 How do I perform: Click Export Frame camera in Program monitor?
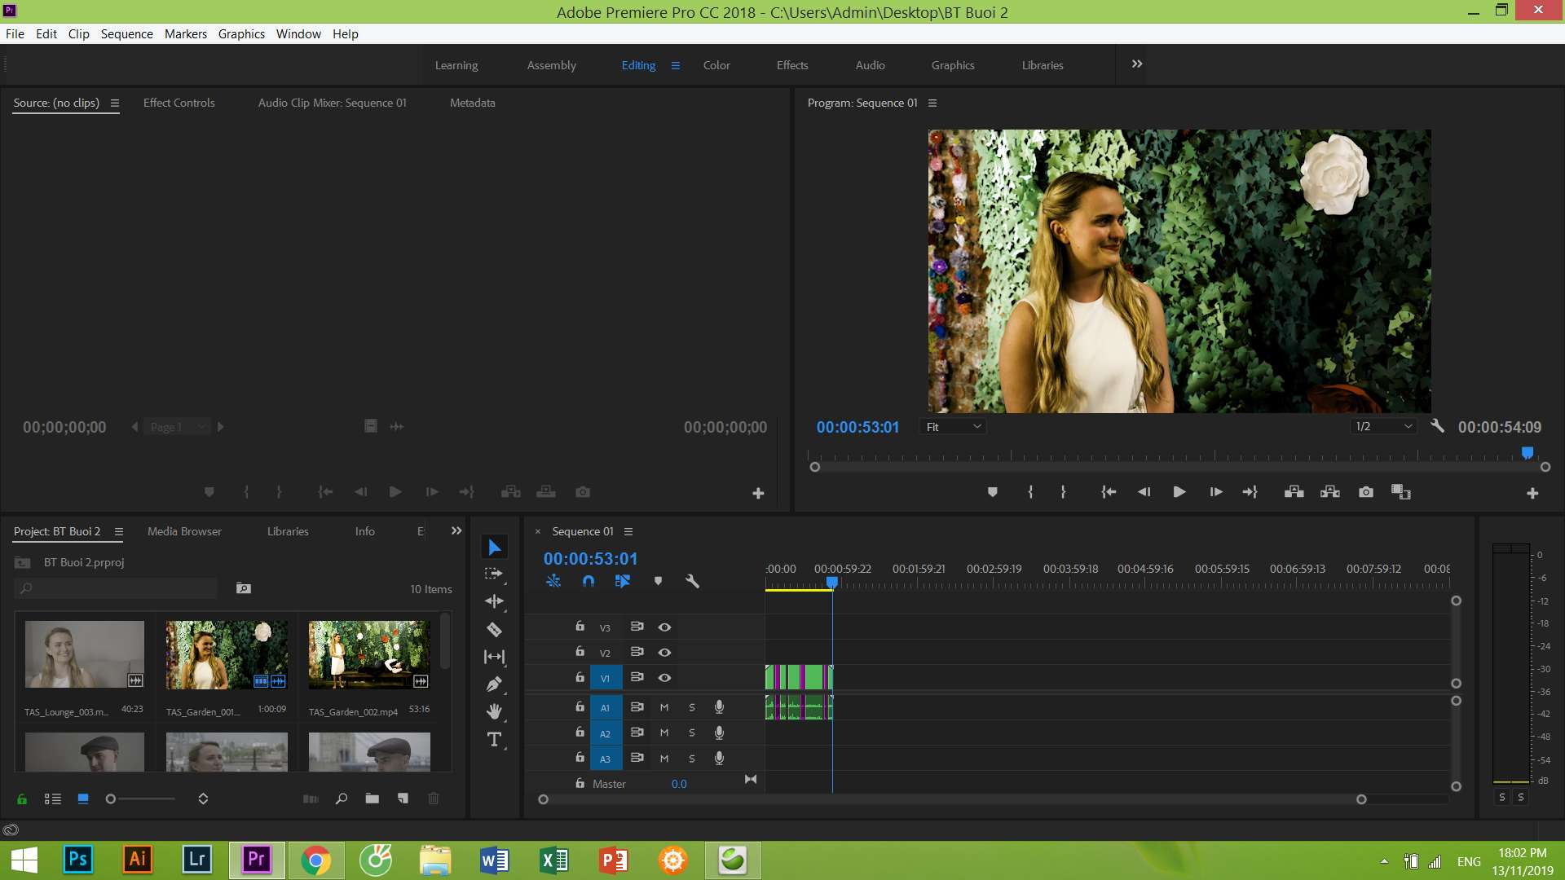[1366, 492]
